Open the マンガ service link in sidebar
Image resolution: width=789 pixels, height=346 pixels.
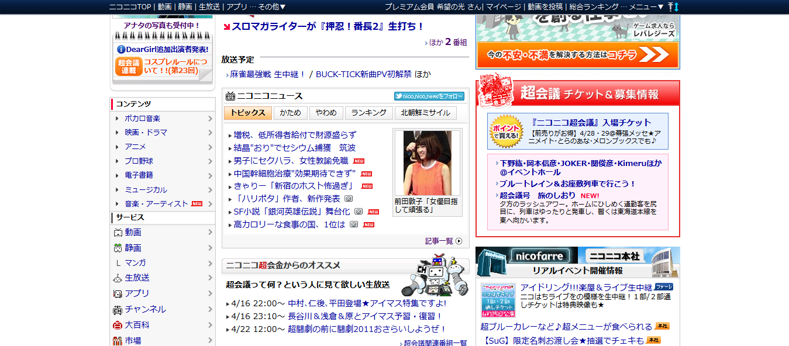(x=135, y=263)
